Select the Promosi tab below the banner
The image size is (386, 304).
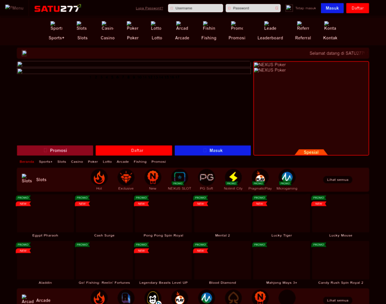158,162
